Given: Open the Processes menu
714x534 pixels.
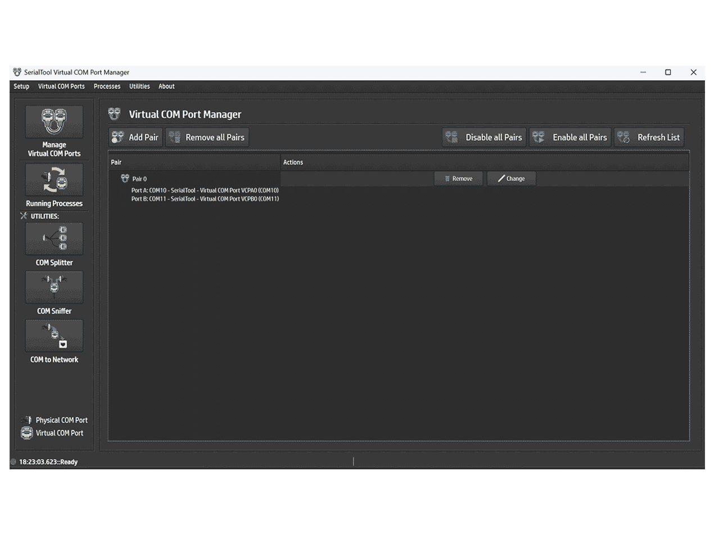Looking at the screenshot, I should 107,87.
